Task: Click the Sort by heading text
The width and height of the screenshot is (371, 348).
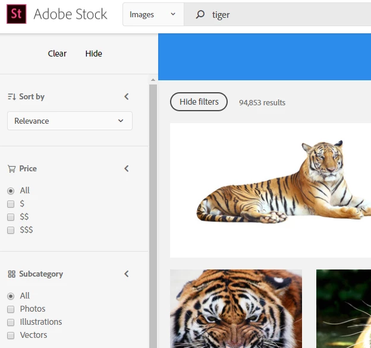Action: (x=32, y=96)
